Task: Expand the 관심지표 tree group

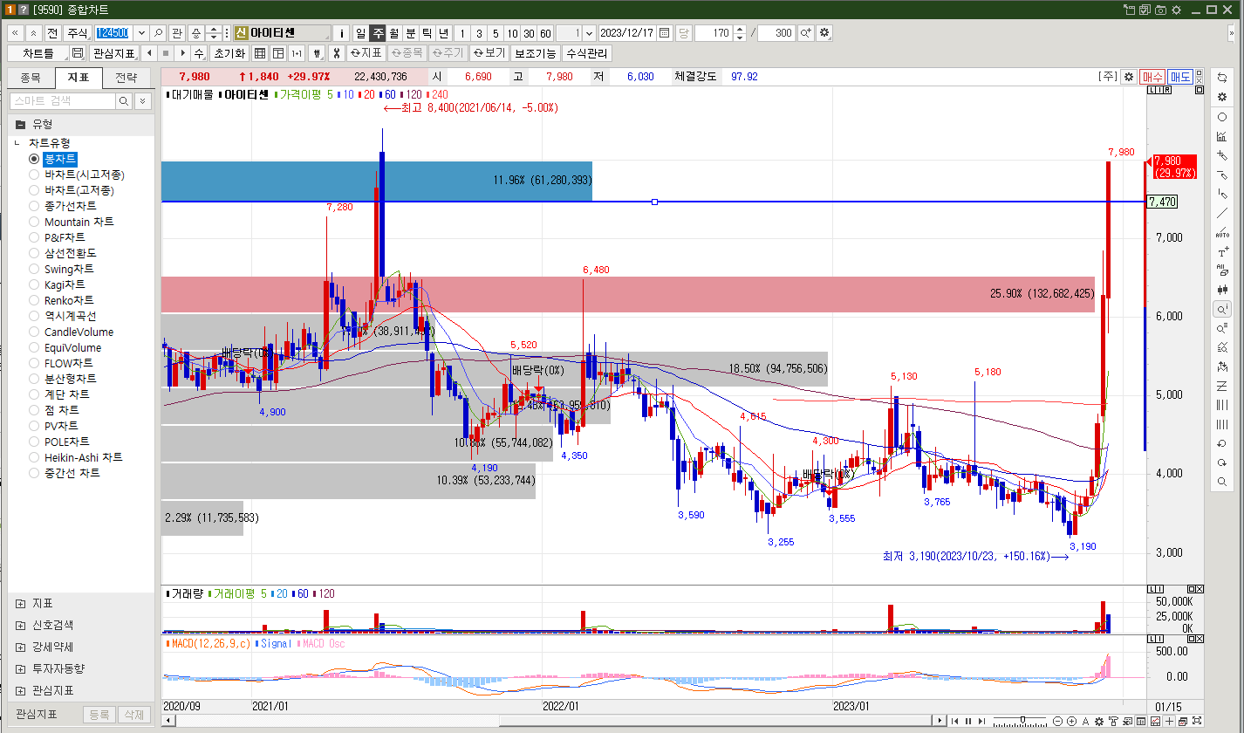Action: (x=20, y=690)
